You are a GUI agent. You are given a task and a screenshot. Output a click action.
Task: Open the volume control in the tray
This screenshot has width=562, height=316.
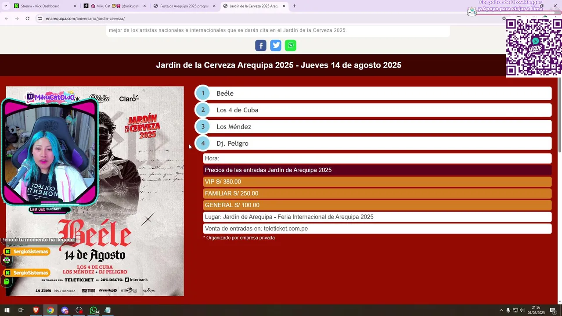522,310
